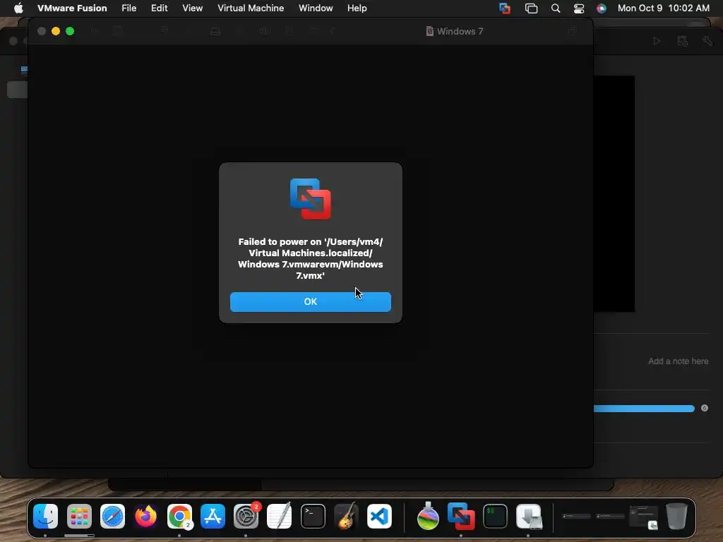Switch to VMware Fusion in the Dock

[x=461, y=516]
